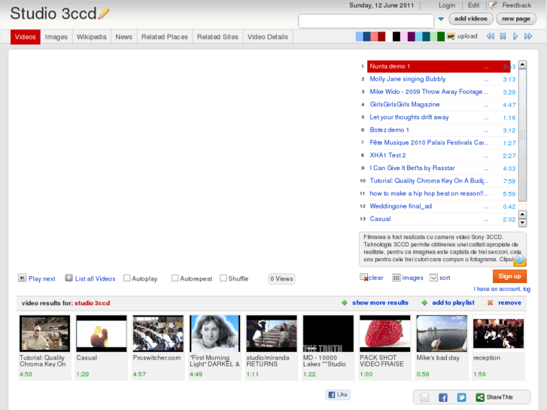
Task: Click the playlist scrollbar up arrow
Action: click(x=522, y=65)
